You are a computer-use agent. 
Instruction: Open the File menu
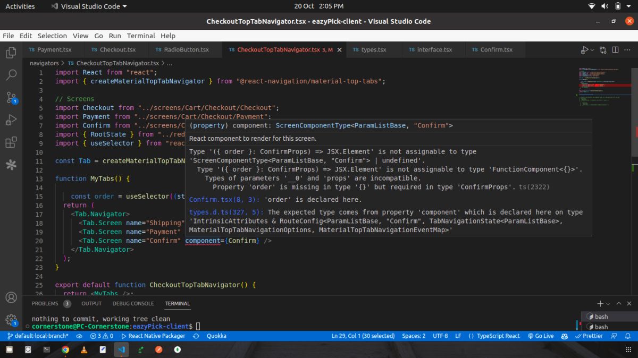coord(9,36)
